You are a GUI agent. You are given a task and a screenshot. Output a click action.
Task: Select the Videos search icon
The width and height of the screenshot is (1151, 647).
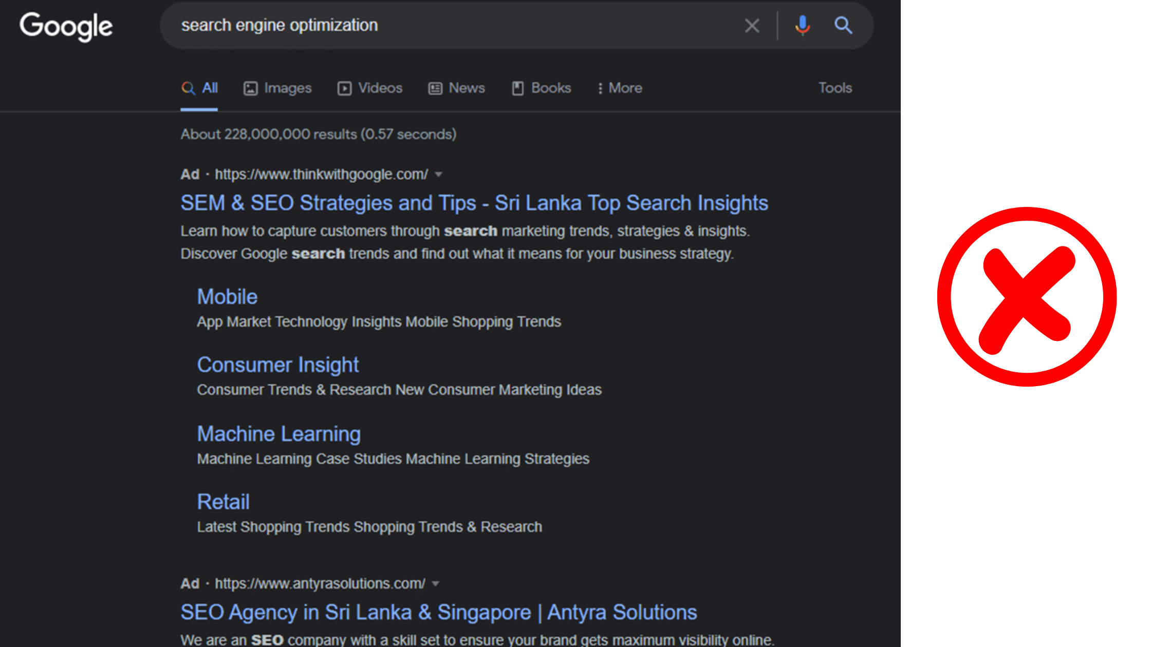[x=345, y=88]
